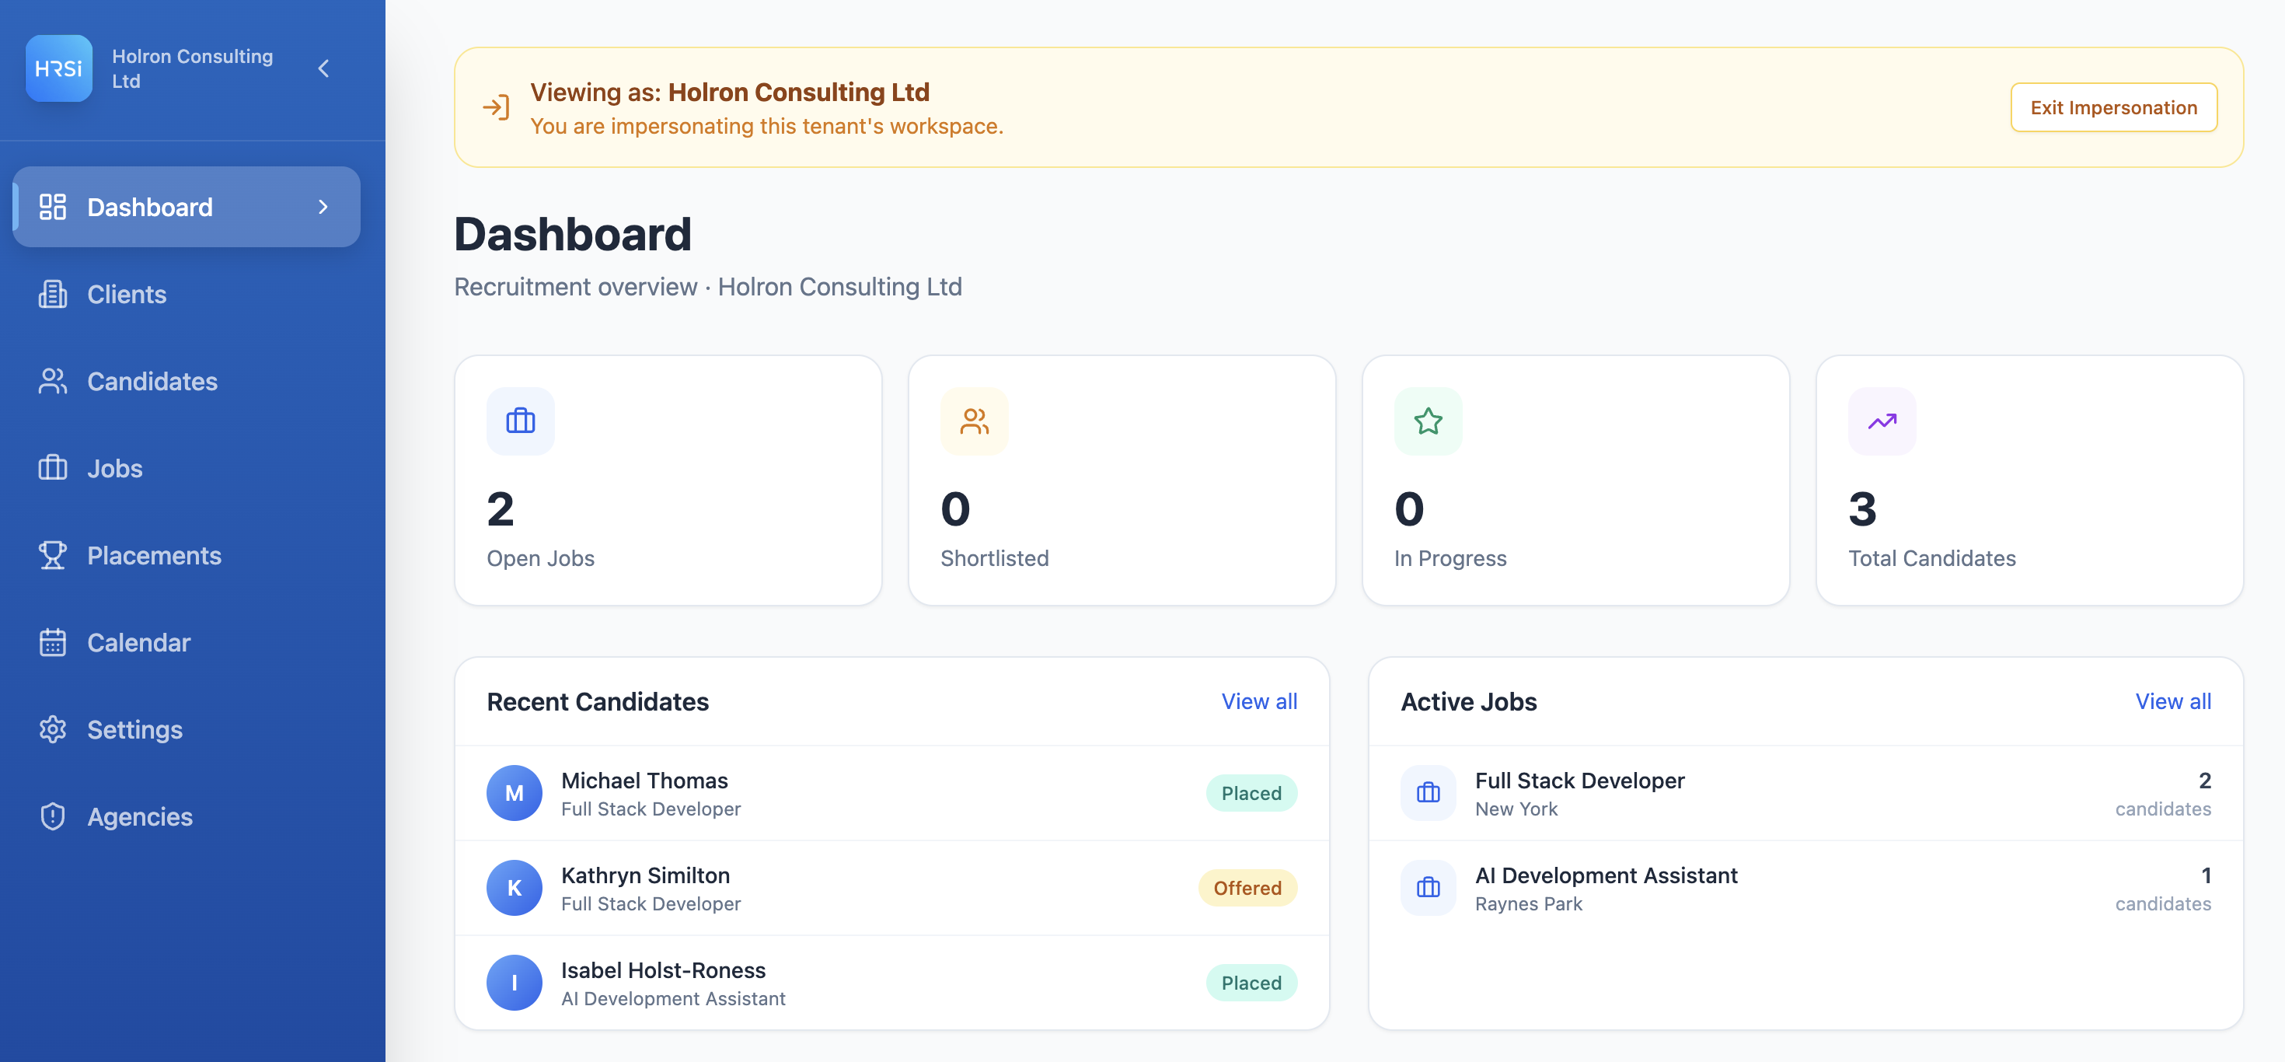The height and width of the screenshot is (1062, 2285).
Task: Collapse the sidebar with the left chevron
Action: pos(324,68)
